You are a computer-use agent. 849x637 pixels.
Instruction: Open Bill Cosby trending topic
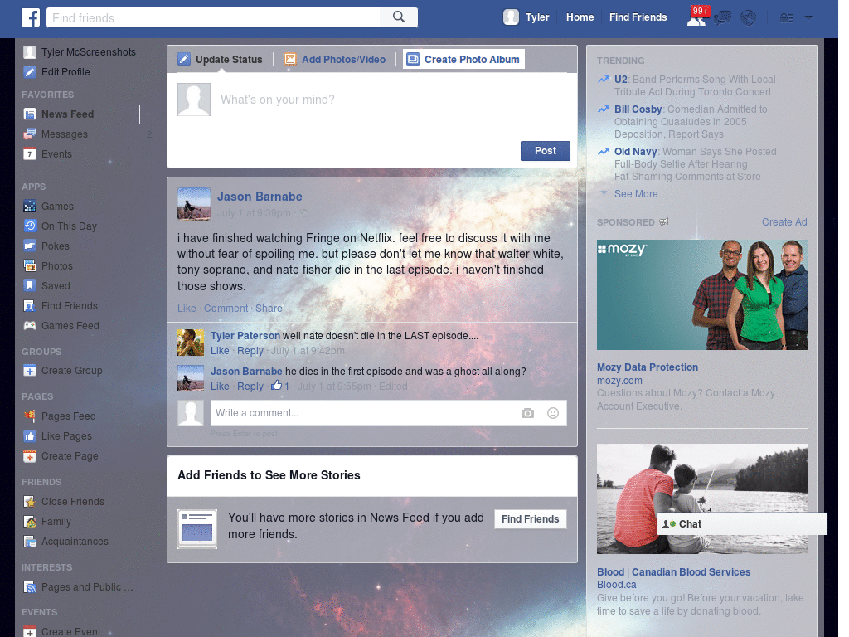coord(638,109)
